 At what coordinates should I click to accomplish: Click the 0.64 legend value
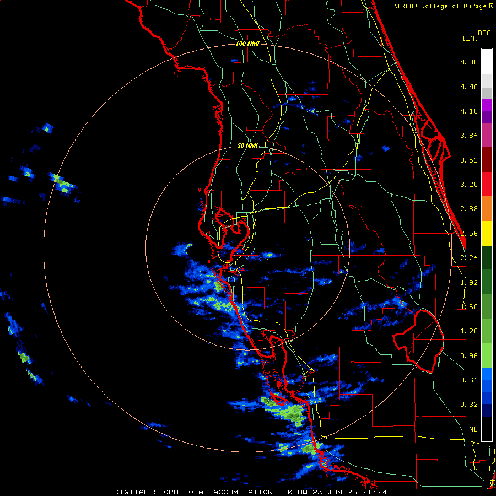click(x=469, y=380)
